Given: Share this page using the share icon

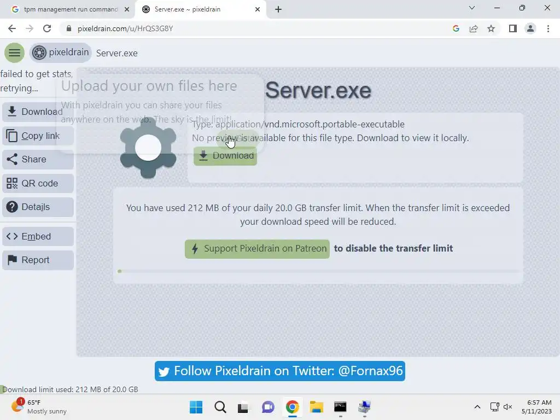Looking at the screenshot, I should pyautogui.click(x=474, y=28).
